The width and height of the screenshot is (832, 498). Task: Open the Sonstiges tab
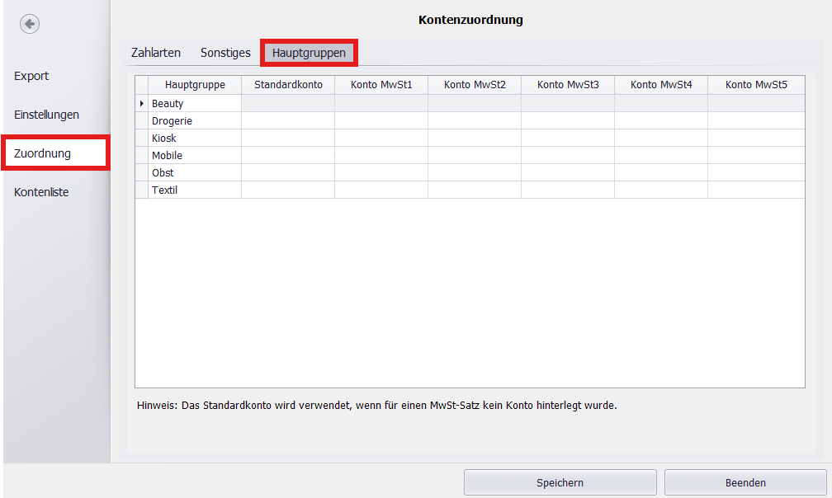[x=225, y=52]
